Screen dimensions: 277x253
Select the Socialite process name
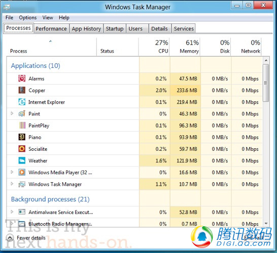point(38,149)
